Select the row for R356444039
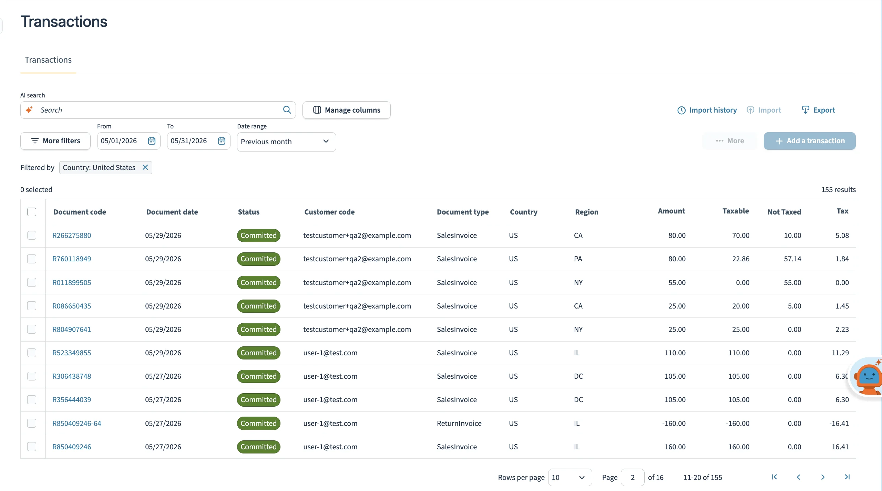882x491 pixels. [x=32, y=399]
